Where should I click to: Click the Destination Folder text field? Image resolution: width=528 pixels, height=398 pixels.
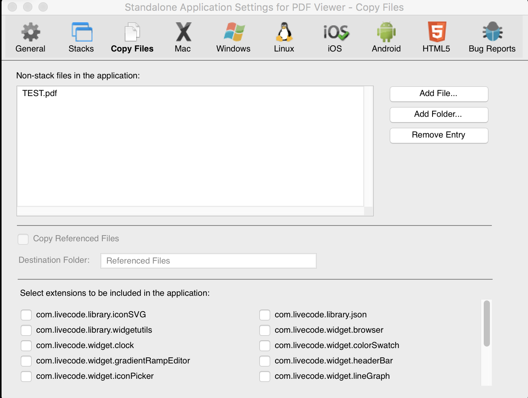208,261
